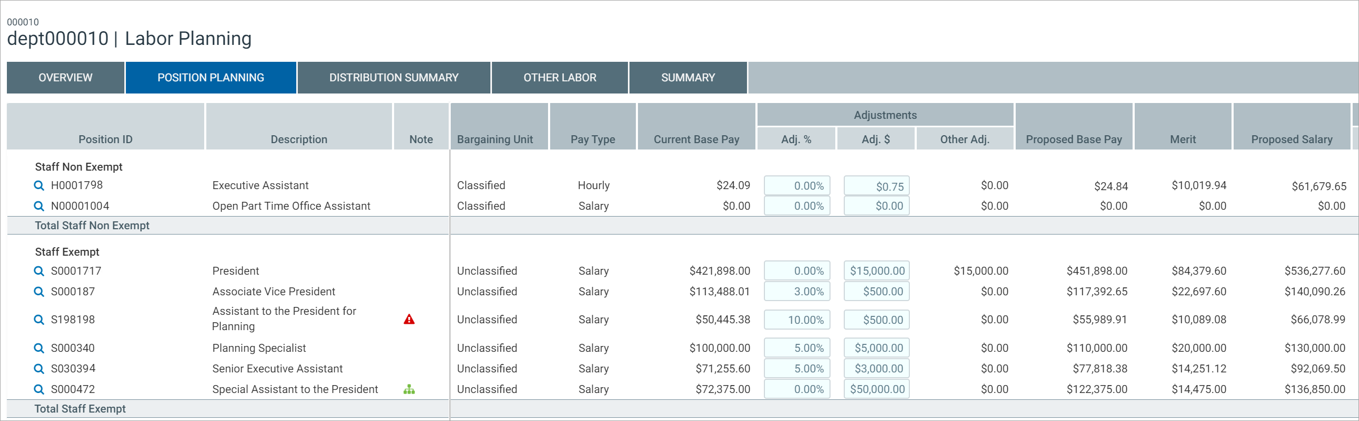Click magnifier icon for position H0001798
The width and height of the screenshot is (1359, 421).
tap(39, 185)
